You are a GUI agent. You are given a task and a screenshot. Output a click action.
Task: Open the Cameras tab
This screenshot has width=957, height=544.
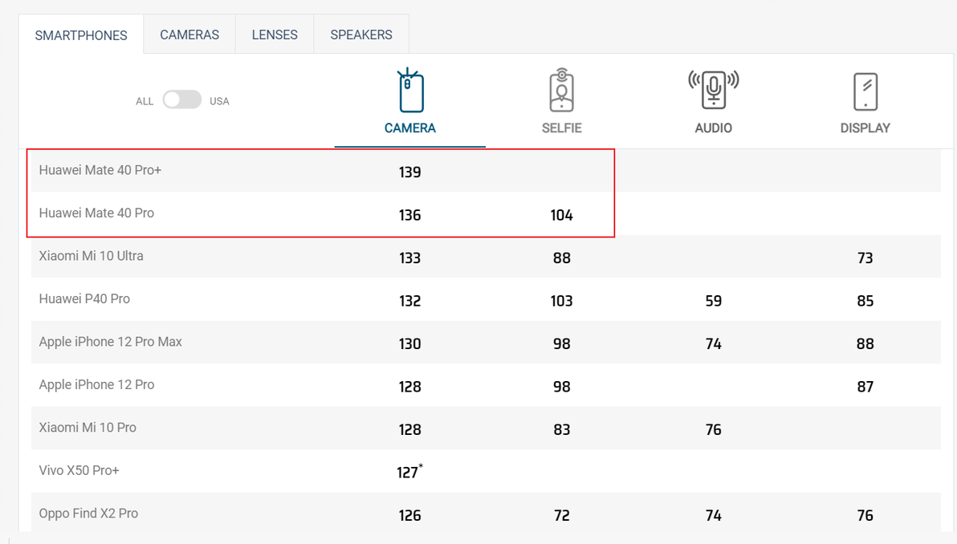click(x=189, y=35)
